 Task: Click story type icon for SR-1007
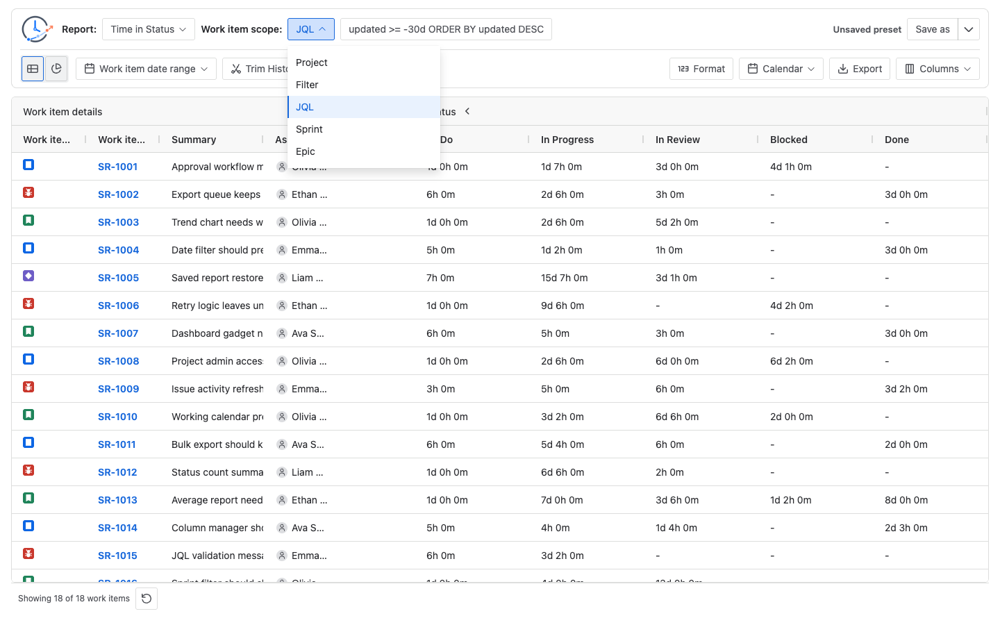click(x=28, y=331)
